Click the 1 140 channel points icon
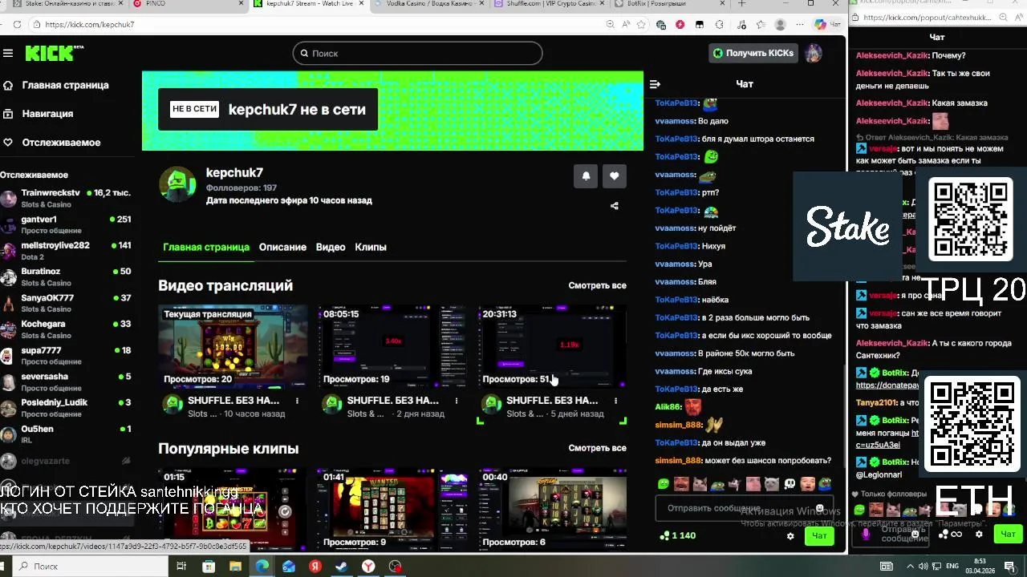1027x577 pixels. click(664, 535)
